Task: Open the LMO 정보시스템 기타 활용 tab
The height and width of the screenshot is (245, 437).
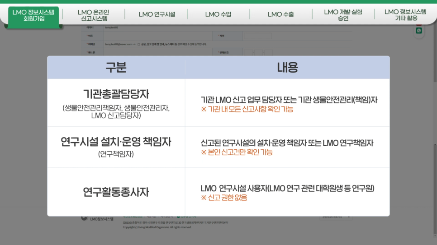Action: point(405,15)
